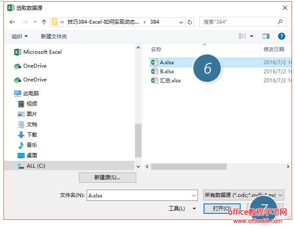Select the B.xlsx file
295x228 pixels.
click(167, 72)
